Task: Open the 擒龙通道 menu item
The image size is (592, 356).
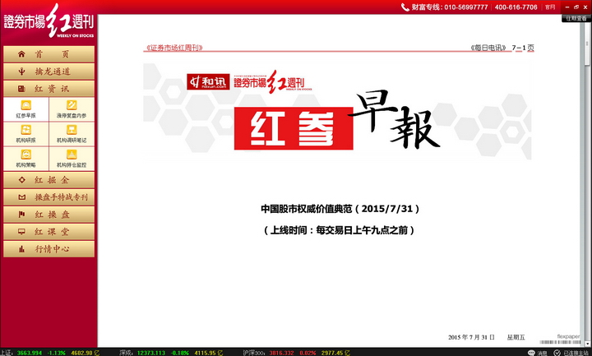Action: [x=49, y=72]
